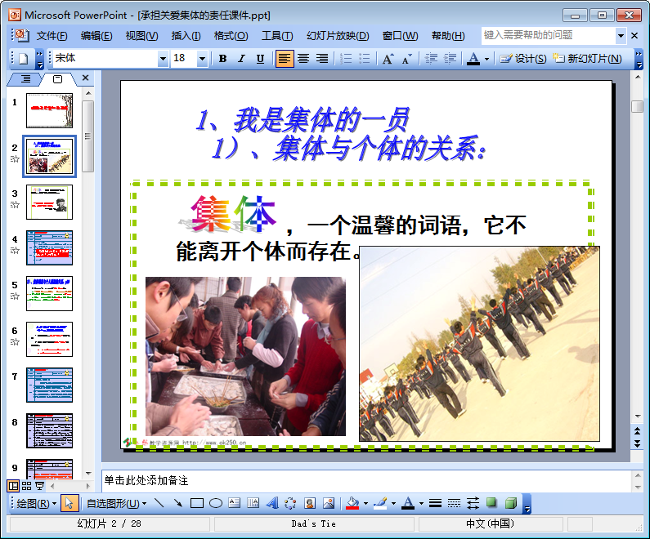Image resolution: width=650 pixels, height=539 pixels.
Task: Click animation star icon under slide 4
Action: 15,251
